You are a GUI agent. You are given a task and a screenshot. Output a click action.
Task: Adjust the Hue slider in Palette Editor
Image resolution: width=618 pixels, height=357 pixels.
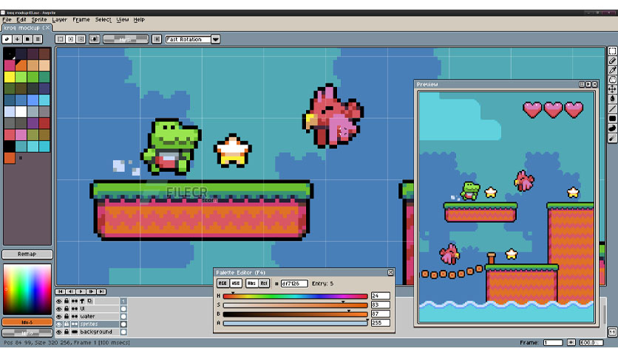coord(295,296)
